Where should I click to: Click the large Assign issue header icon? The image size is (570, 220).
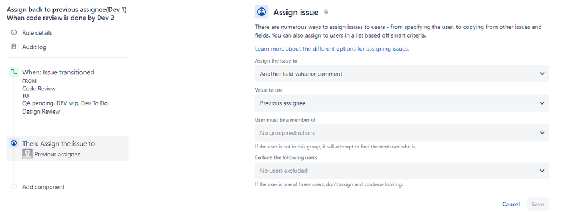pyautogui.click(x=262, y=12)
